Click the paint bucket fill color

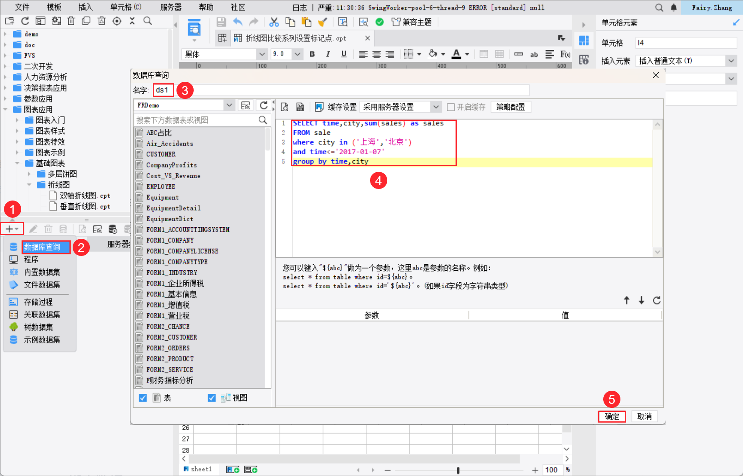pos(433,54)
